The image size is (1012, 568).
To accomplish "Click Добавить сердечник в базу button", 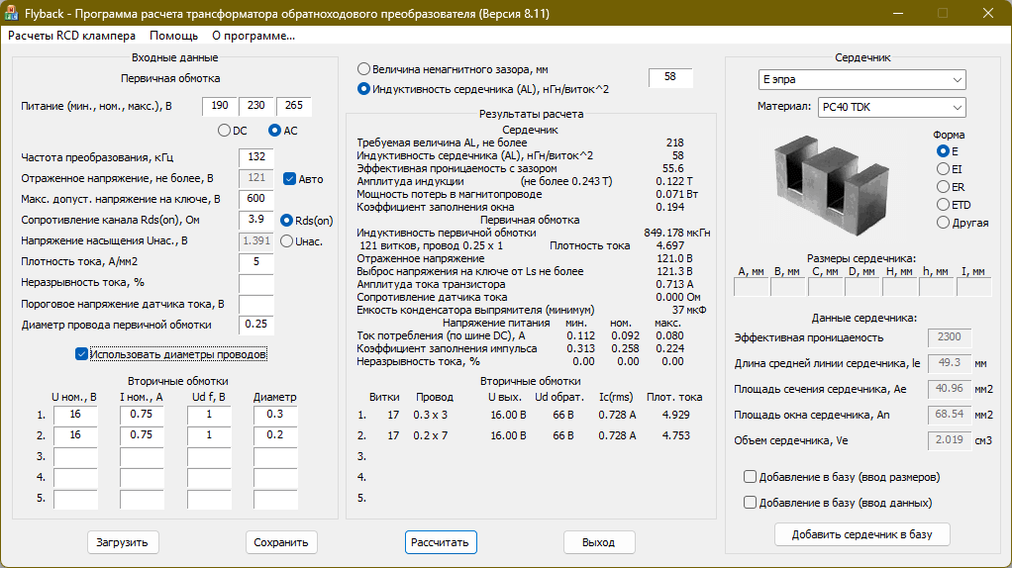I will 861,534.
